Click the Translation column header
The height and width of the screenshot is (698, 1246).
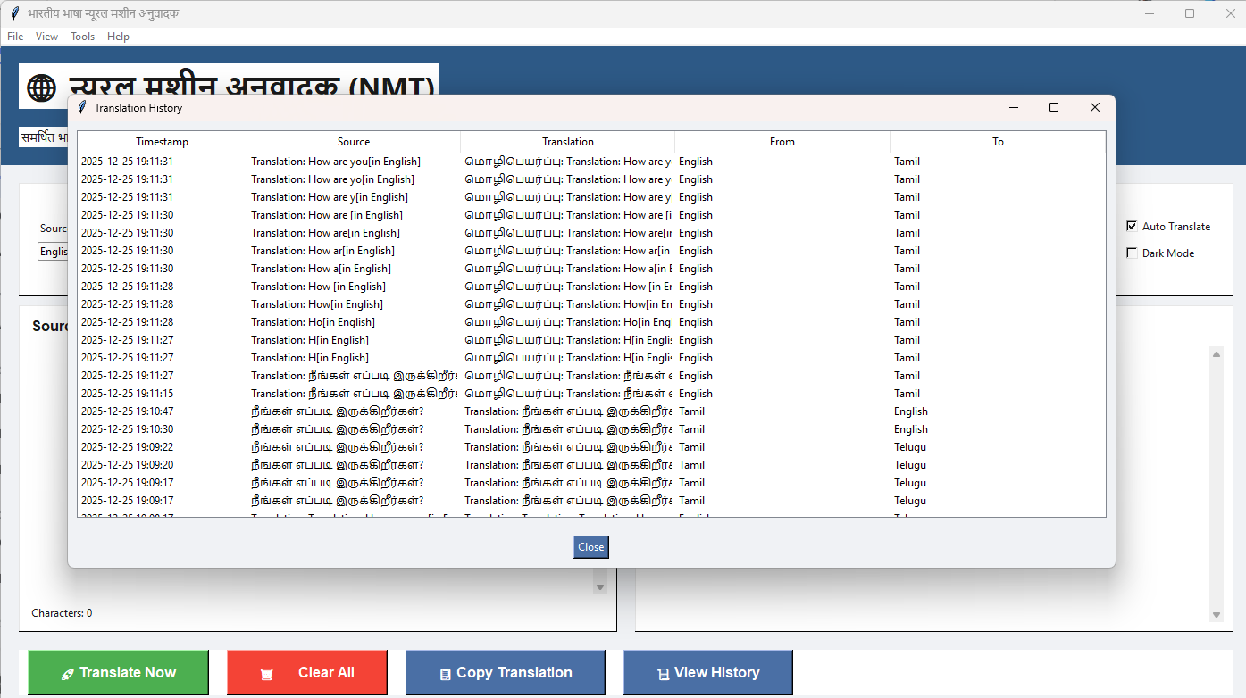click(567, 142)
